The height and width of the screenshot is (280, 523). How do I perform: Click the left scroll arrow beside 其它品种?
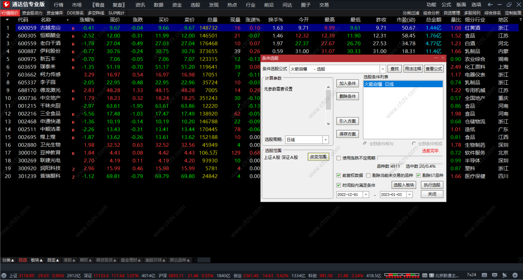(195, 260)
